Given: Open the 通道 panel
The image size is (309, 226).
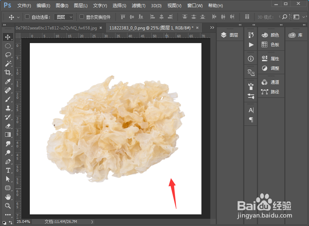Looking at the screenshot, I should pyautogui.click(x=271, y=82).
